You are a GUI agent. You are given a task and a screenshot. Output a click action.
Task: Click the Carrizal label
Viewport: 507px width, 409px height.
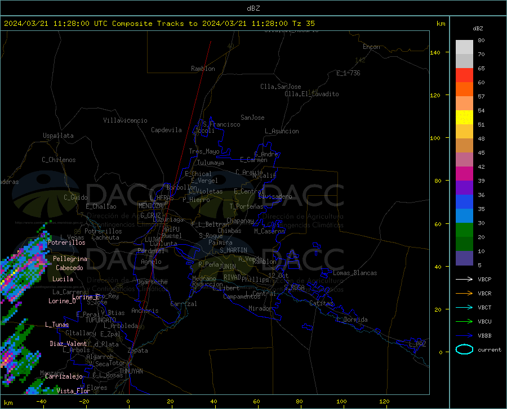pos(184,304)
